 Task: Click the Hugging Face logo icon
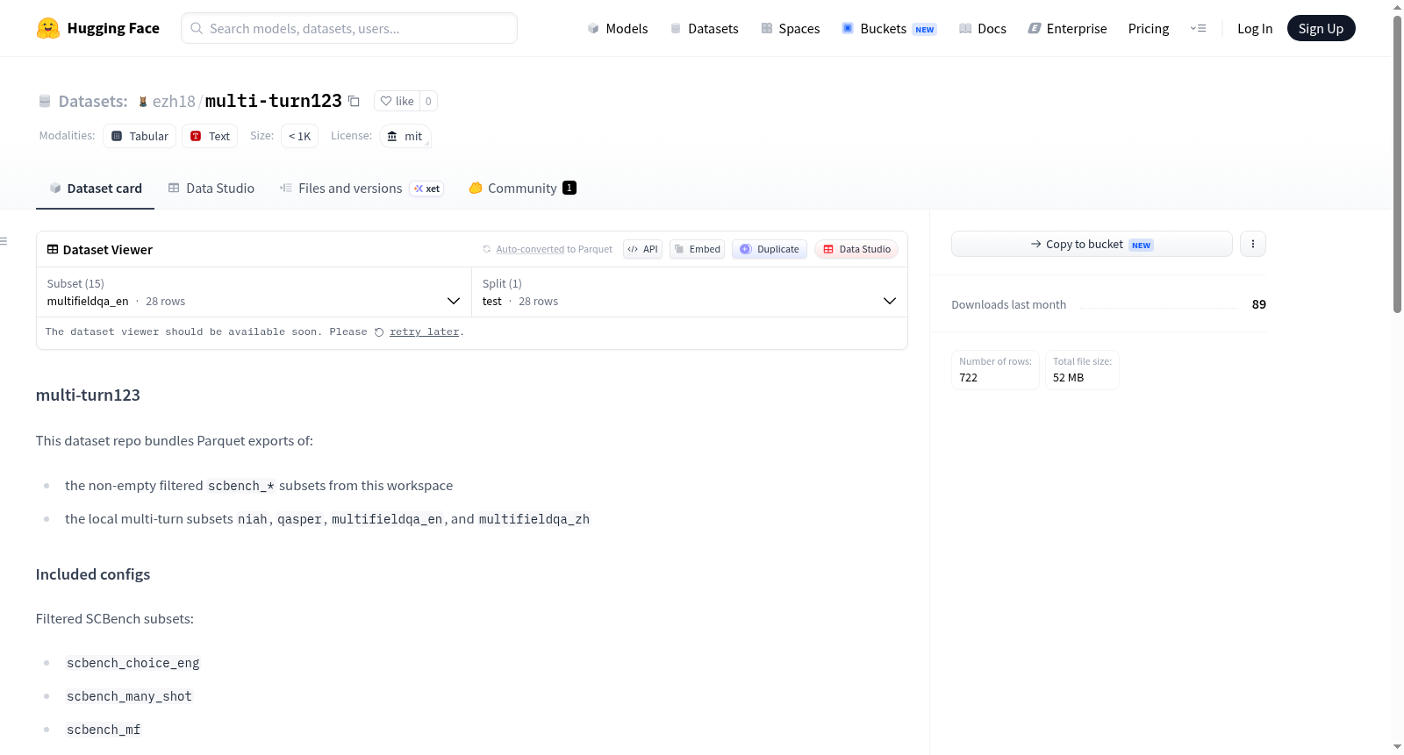pos(48,28)
